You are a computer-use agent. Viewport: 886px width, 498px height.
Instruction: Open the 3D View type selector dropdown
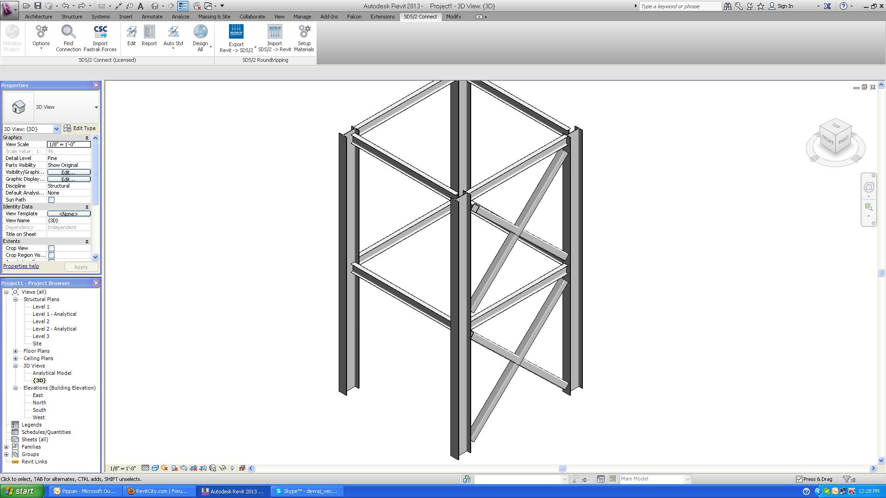click(96, 107)
